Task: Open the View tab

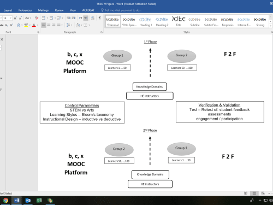Action: [73, 10]
